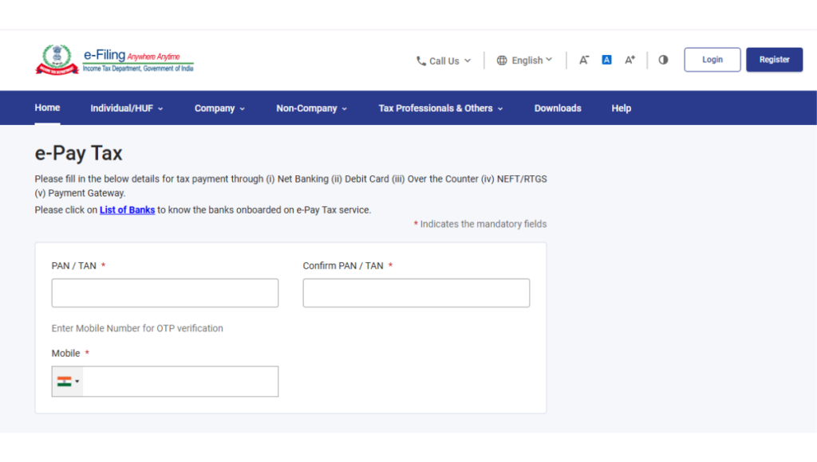The image size is (817, 462).
Task: Click the Register button
Action: coord(774,59)
